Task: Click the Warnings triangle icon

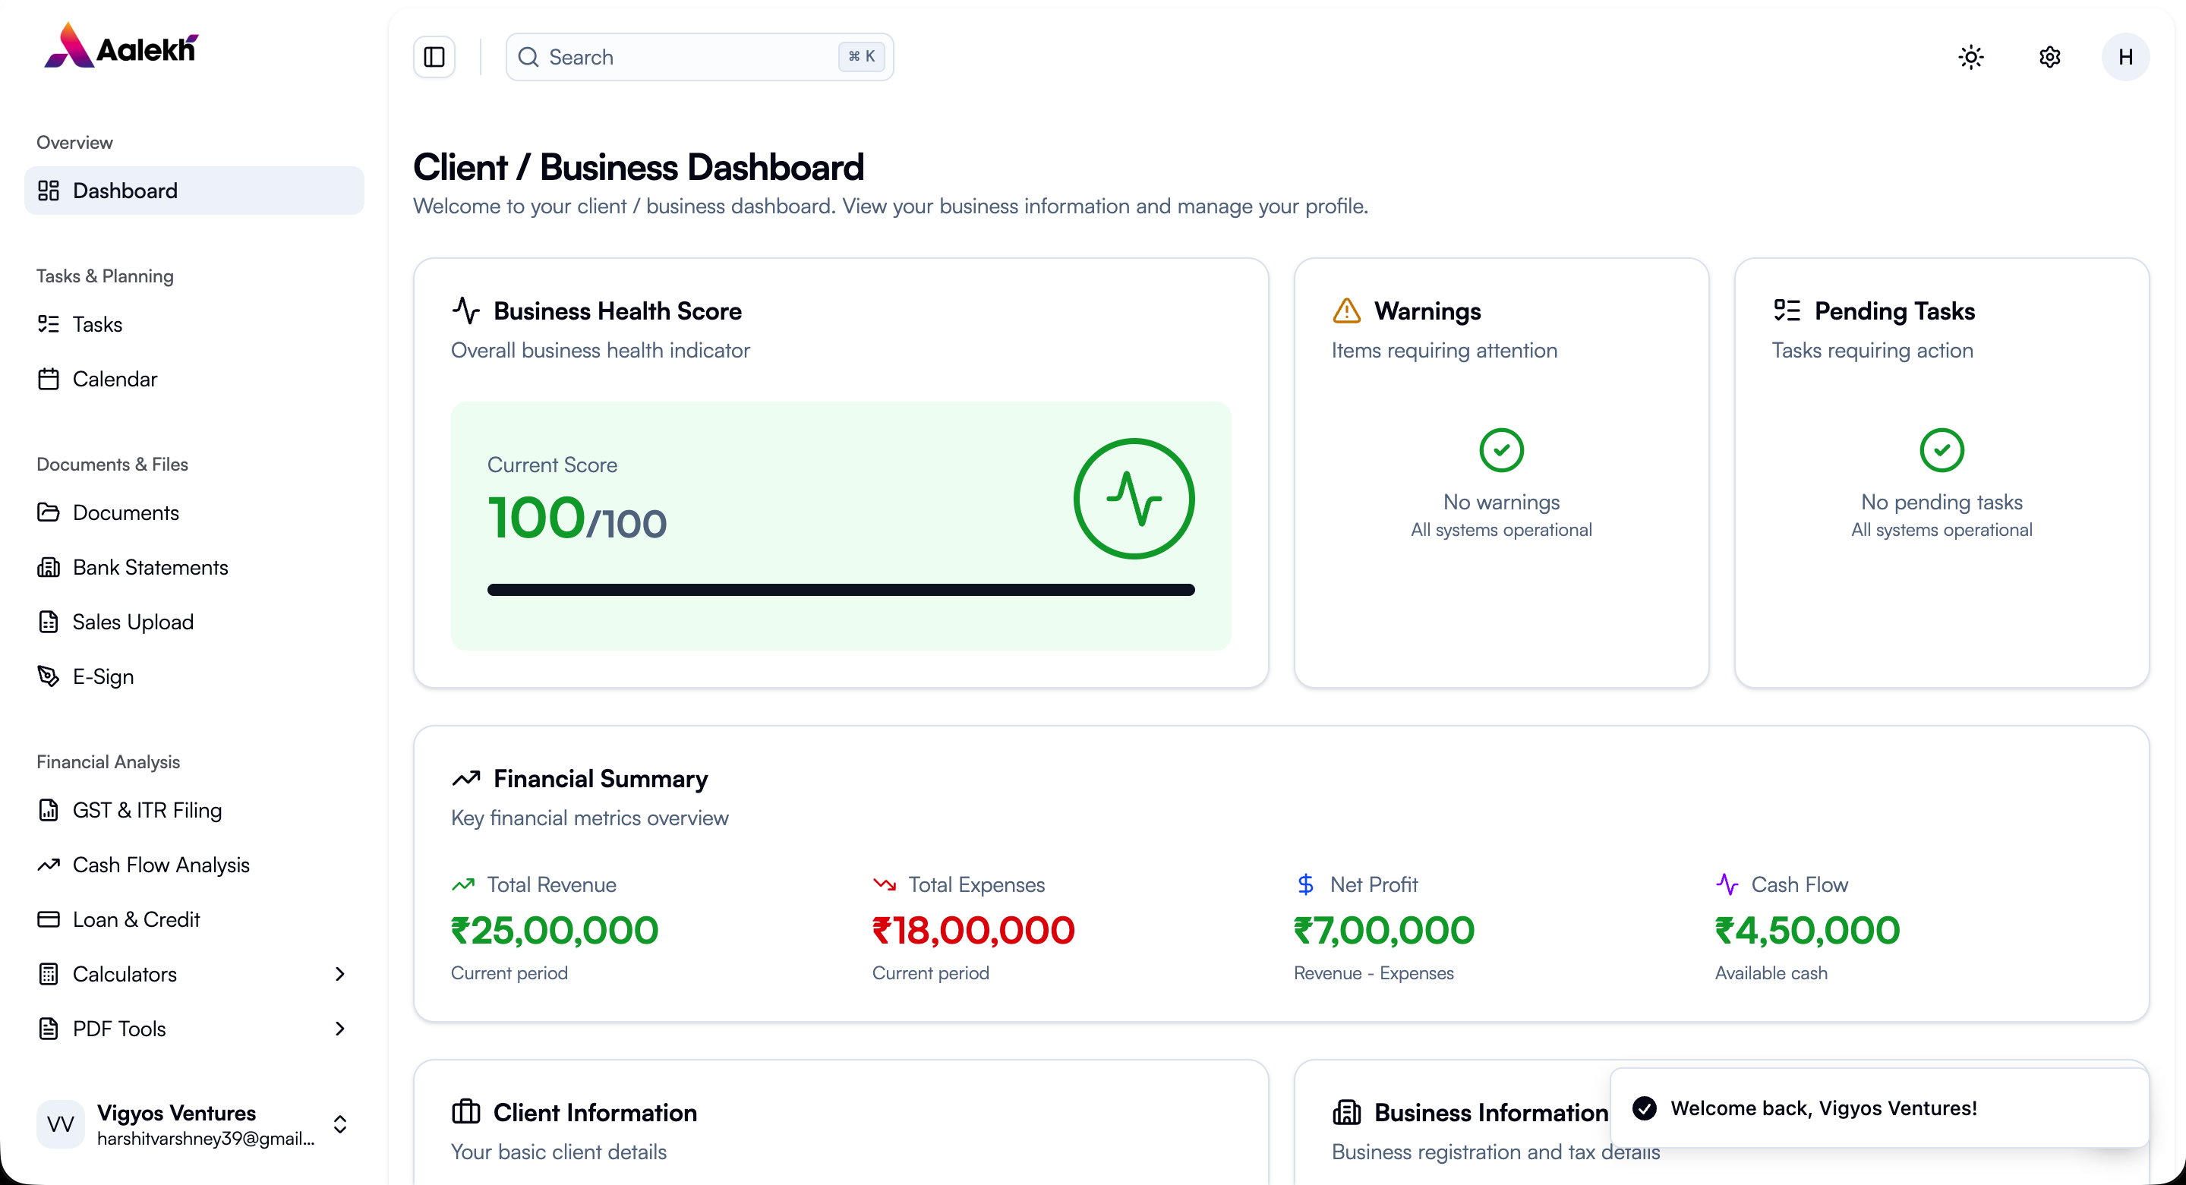Action: (1346, 310)
